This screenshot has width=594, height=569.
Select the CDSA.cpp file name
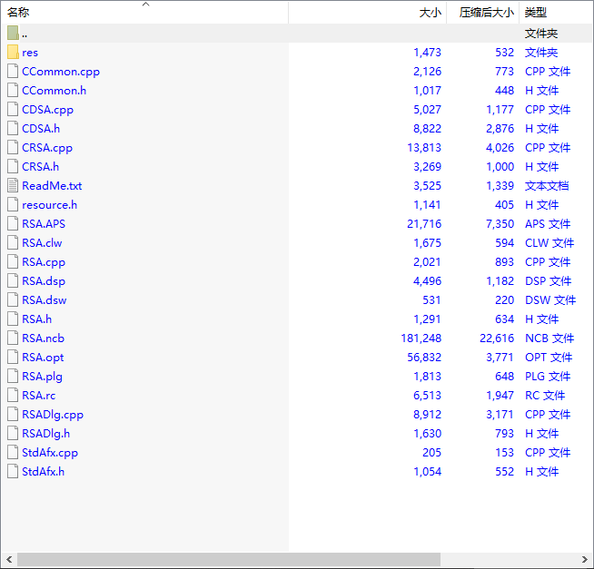click(48, 110)
